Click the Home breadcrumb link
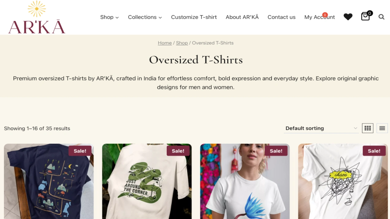 click(165, 43)
